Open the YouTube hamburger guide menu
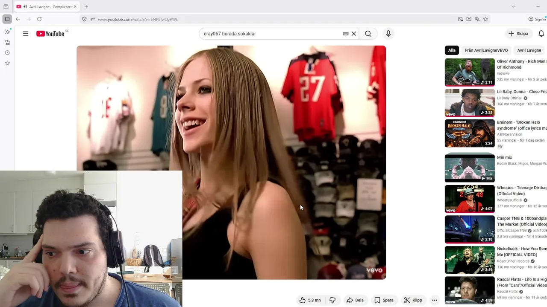The height and width of the screenshot is (307, 547). pyautogui.click(x=26, y=34)
